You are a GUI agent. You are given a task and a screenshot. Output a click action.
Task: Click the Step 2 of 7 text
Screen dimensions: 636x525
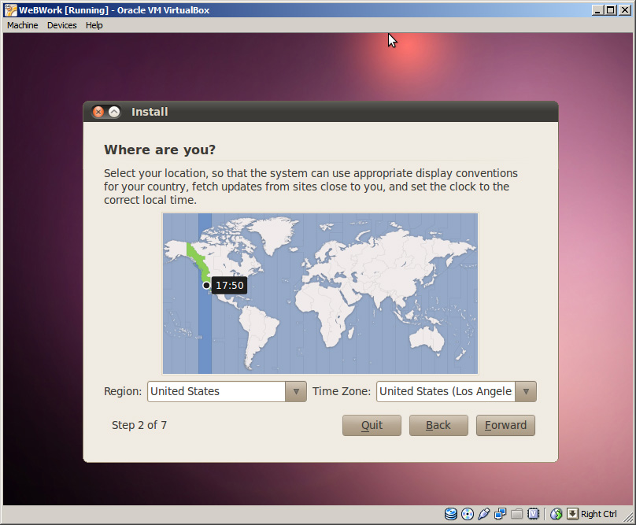click(x=139, y=425)
